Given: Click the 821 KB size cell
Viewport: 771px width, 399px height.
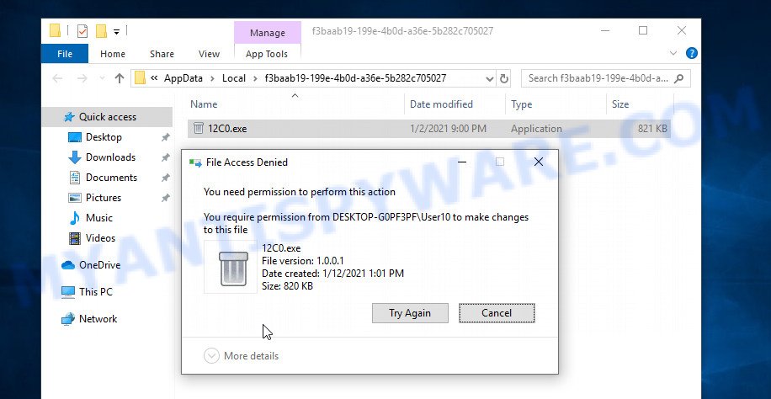Looking at the screenshot, I should (x=652, y=129).
